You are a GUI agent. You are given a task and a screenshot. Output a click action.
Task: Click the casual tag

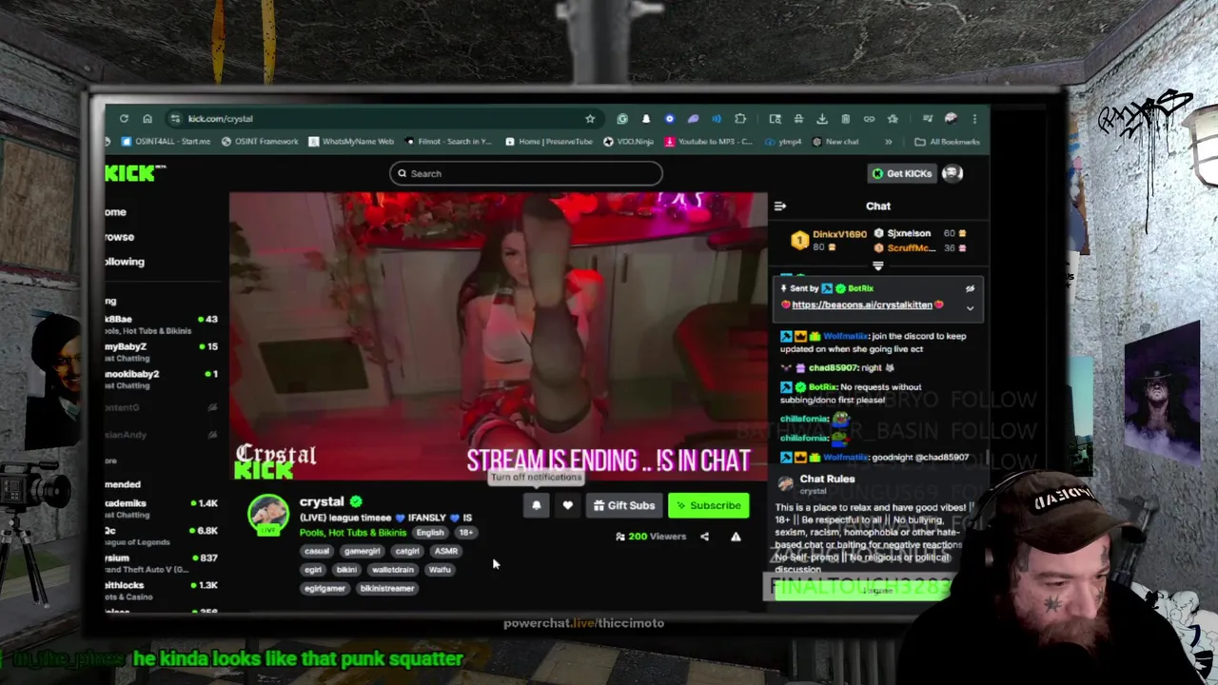tap(317, 551)
